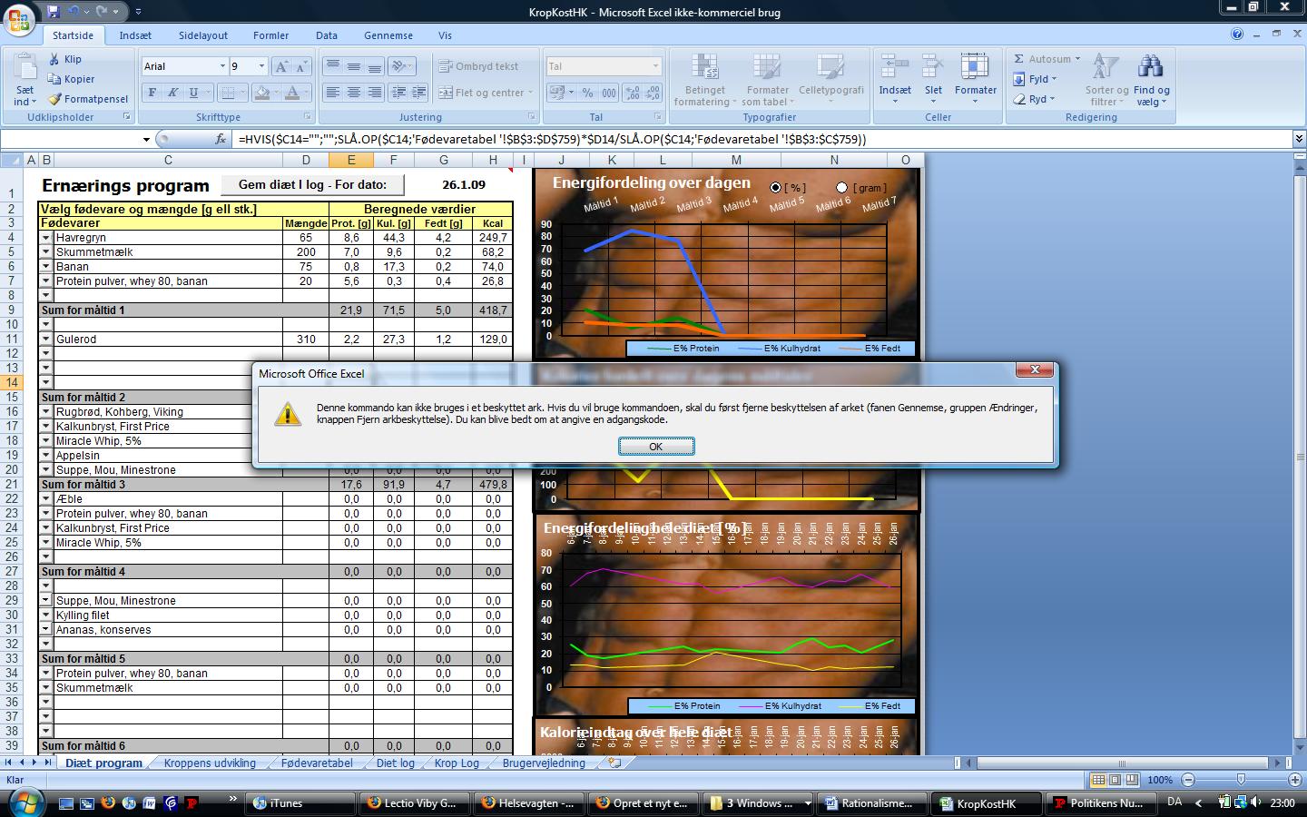Image resolution: width=1307 pixels, height=817 pixels.
Task: Open Formater som tabel gallery
Action: pos(767,79)
